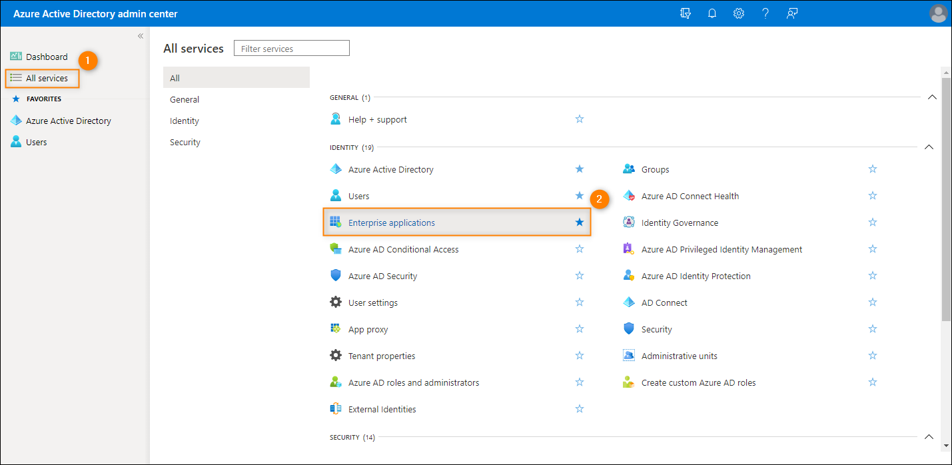Click the Identity Governance icon
This screenshot has width=952, height=465.
pyautogui.click(x=629, y=223)
